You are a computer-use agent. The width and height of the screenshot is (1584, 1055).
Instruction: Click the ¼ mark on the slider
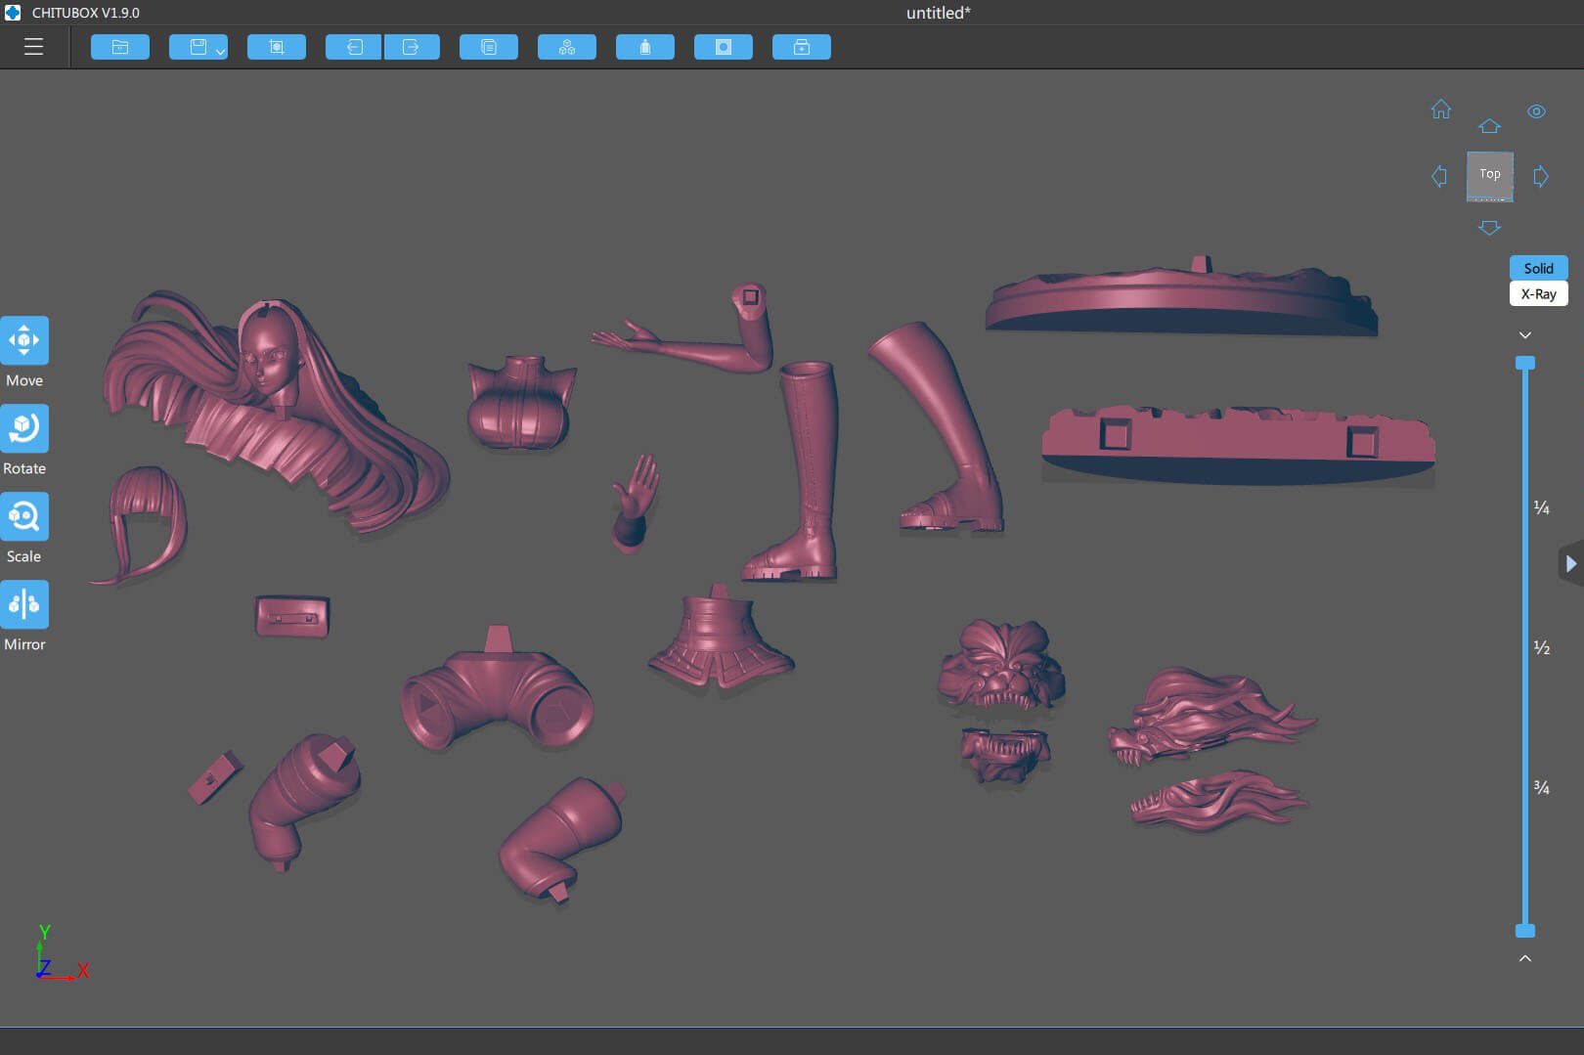pos(1542,507)
